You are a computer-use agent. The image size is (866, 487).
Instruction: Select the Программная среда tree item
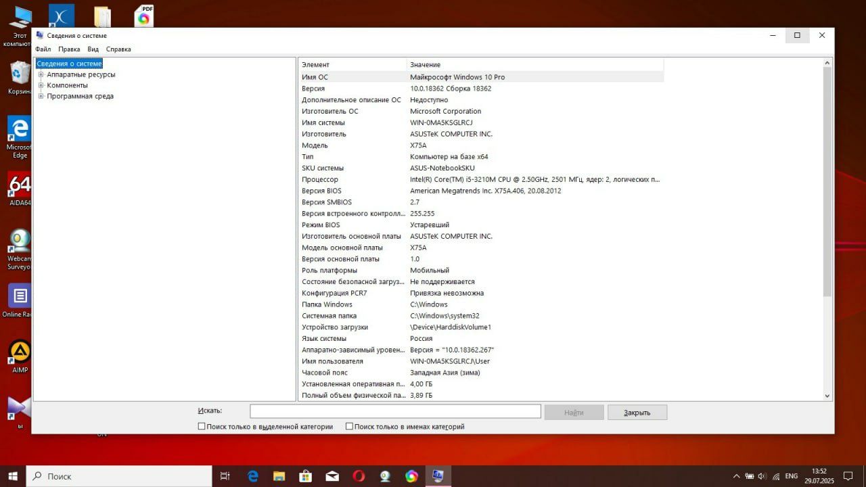(80, 96)
